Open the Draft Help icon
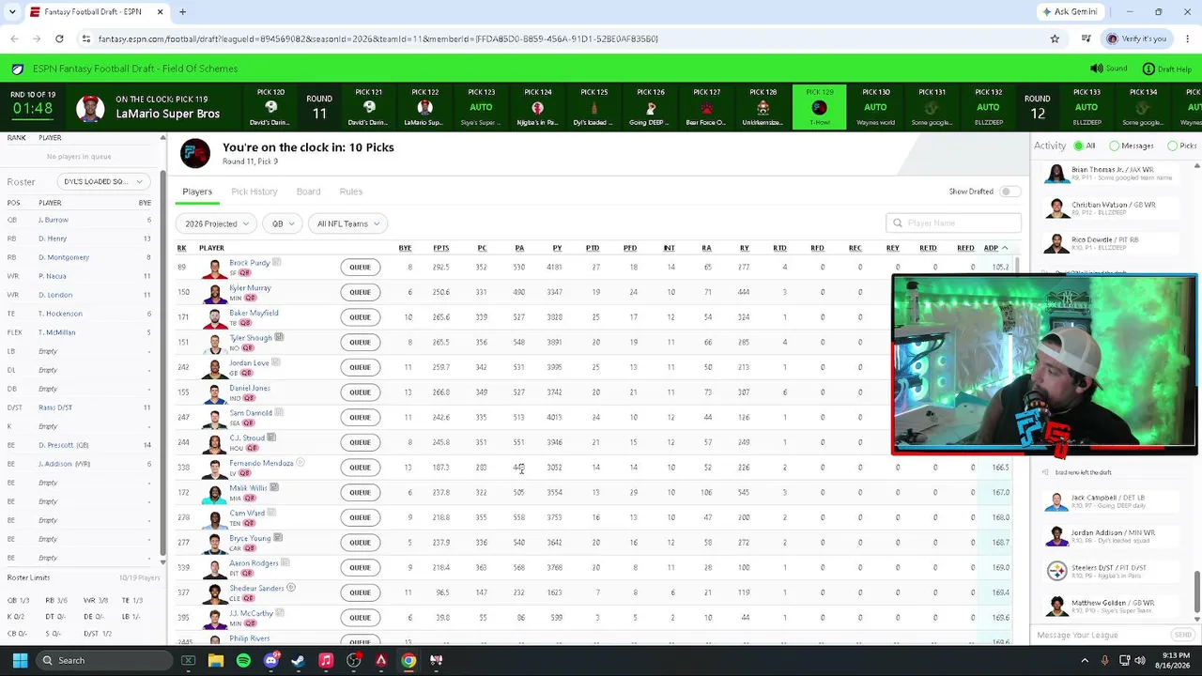Image resolution: width=1202 pixels, height=676 pixels. [1148, 69]
